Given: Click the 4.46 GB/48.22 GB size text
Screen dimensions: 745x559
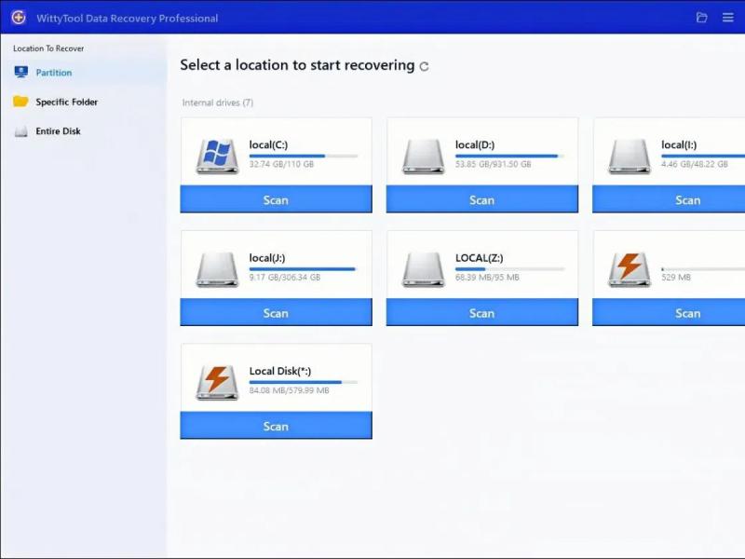Looking at the screenshot, I should [694, 164].
